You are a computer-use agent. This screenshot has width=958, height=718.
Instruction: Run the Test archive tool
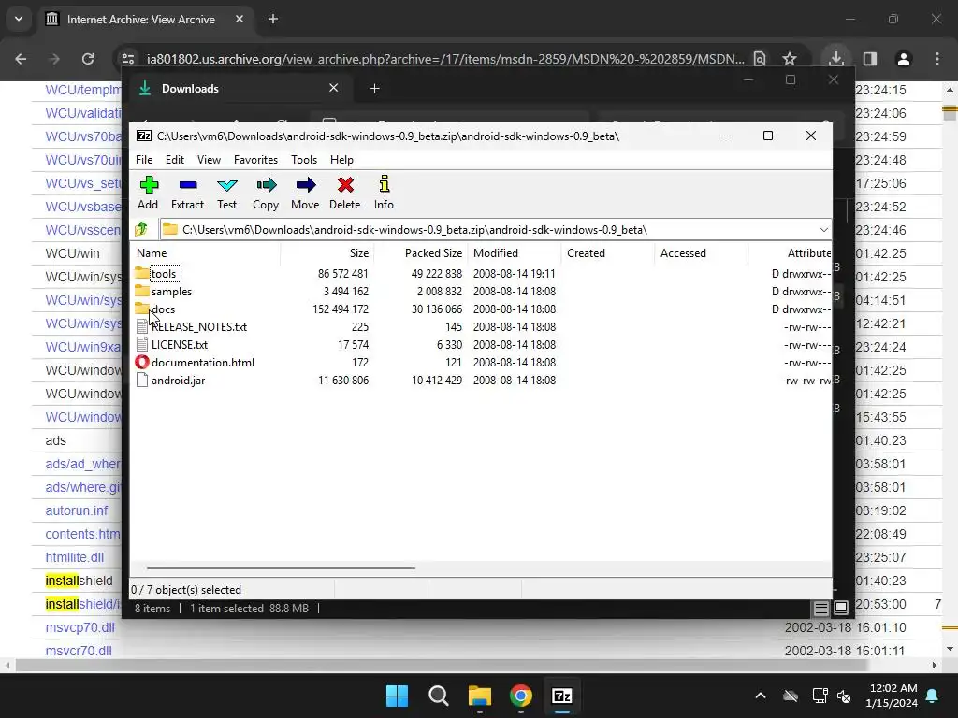[226, 193]
